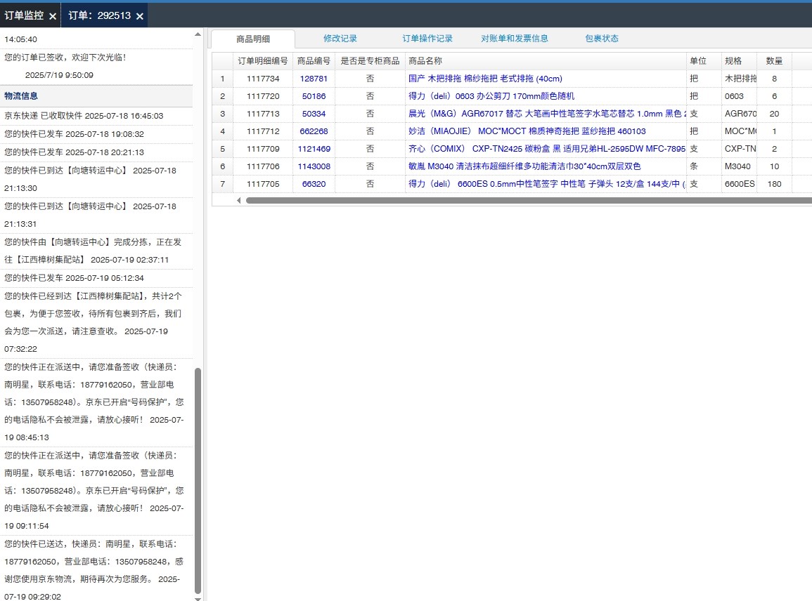The height and width of the screenshot is (601, 812).
Task: Click quantity 10 in the M3040 row
Action: (774, 166)
